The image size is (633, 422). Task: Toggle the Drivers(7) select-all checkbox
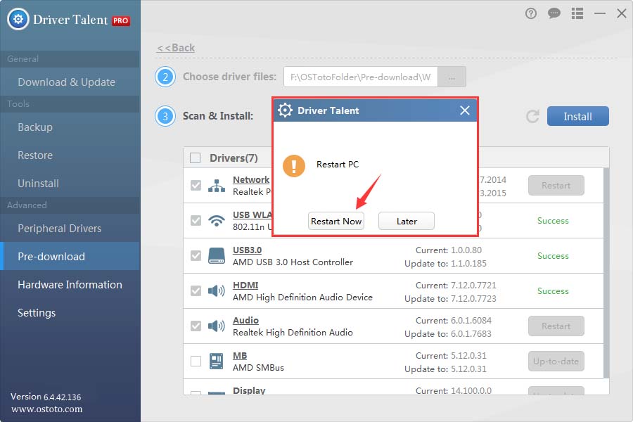(196, 158)
